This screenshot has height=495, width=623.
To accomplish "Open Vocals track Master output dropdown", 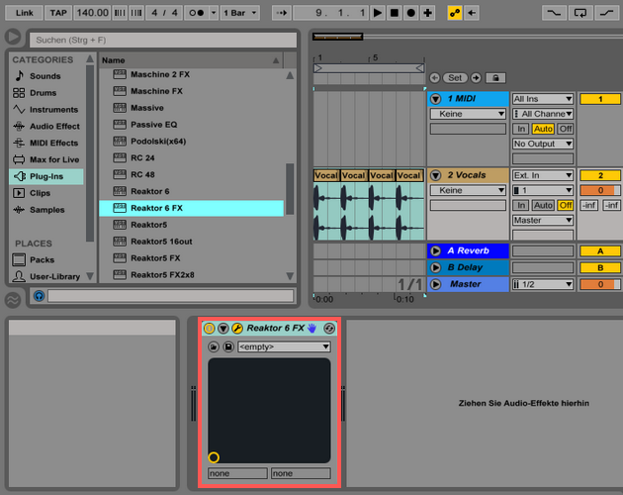I will point(543,220).
